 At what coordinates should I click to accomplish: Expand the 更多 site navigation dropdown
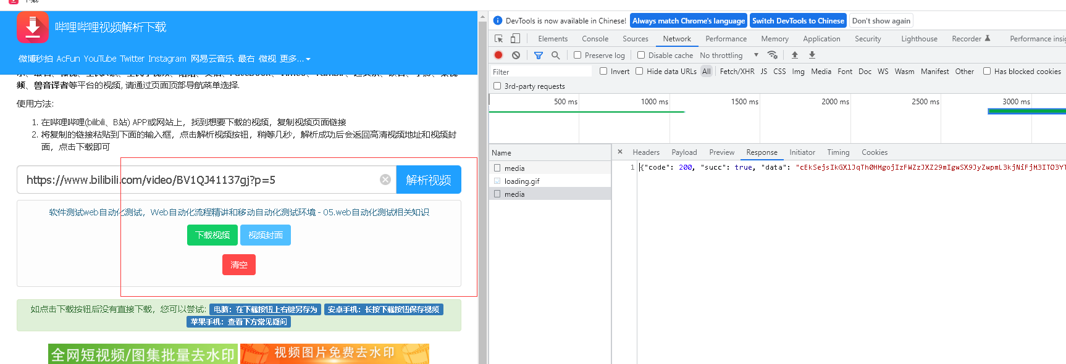(295, 59)
